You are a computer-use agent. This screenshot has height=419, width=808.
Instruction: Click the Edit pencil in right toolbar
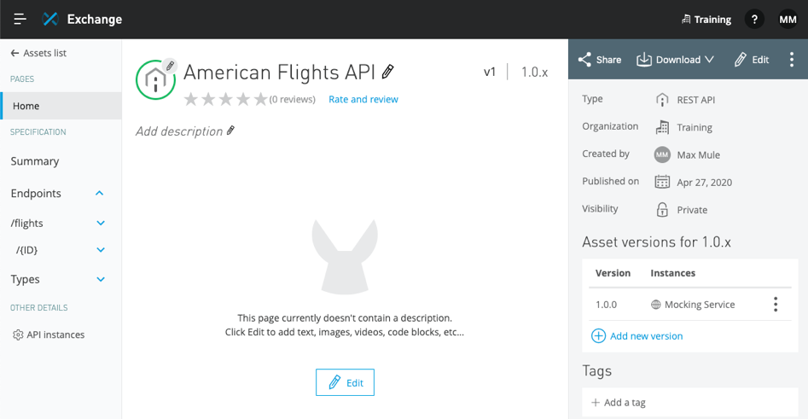pos(741,60)
